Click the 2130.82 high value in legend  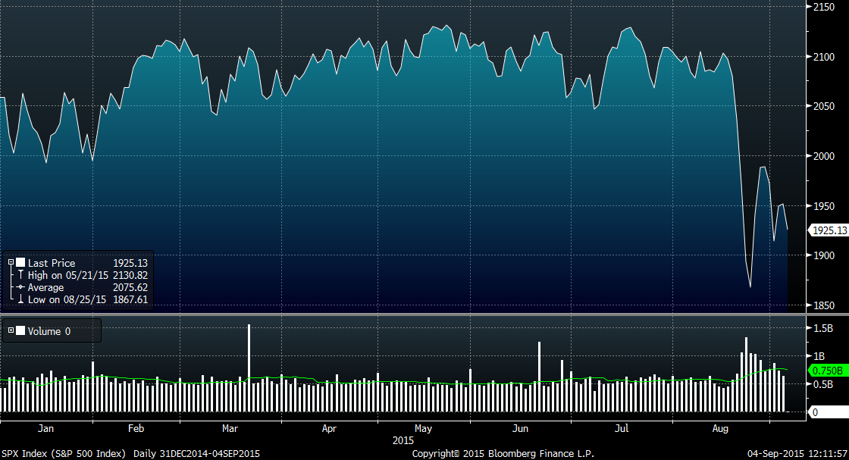coord(130,275)
